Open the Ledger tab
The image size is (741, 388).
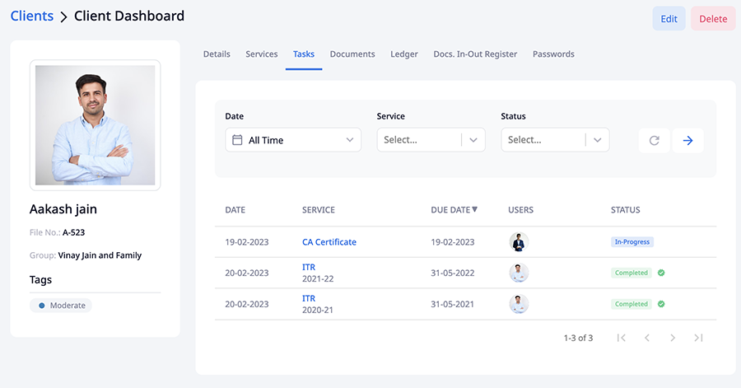(x=404, y=54)
